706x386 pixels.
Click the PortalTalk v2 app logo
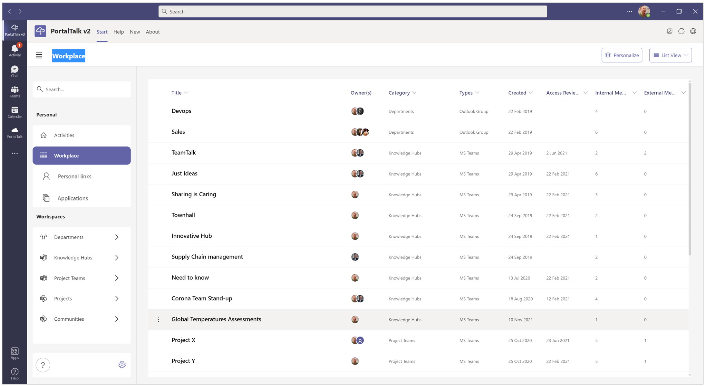(40, 31)
